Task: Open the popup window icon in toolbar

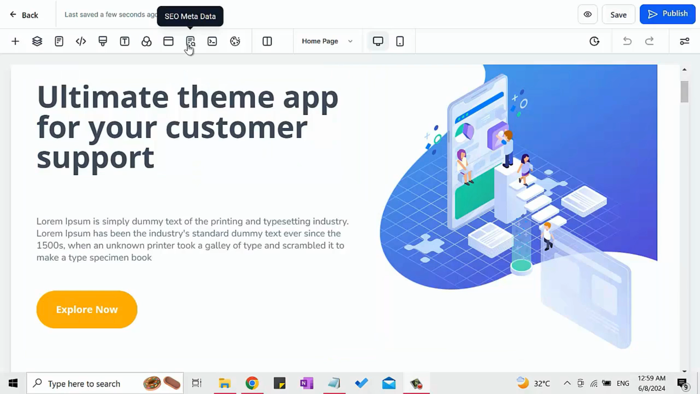Action: [168, 41]
